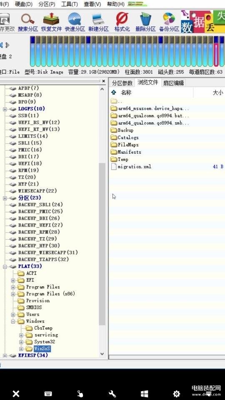Screen dimensions: 225x400
Task: Switch to the 分区参数 tab
Action: pyautogui.click(x=122, y=83)
